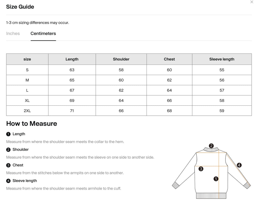Select the Sleeve length number icon
This screenshot has width=258, height=206.
point(8,181)
